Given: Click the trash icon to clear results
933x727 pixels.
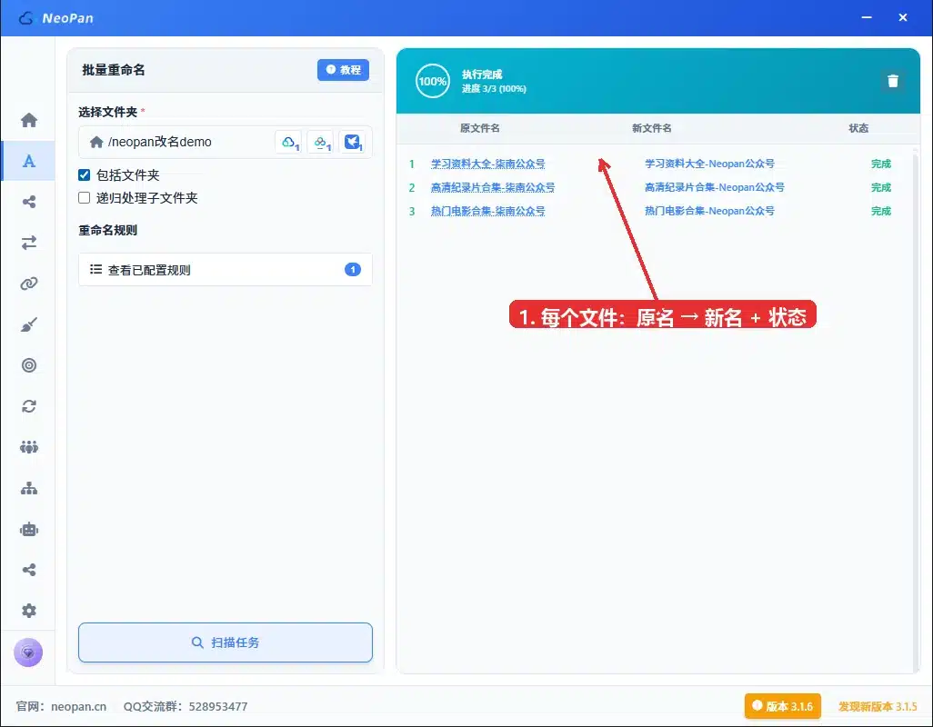Looking at the screenshot, I should tap(893, 81).
